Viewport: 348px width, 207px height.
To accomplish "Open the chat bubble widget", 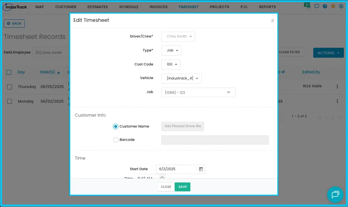I will (335, 195).
